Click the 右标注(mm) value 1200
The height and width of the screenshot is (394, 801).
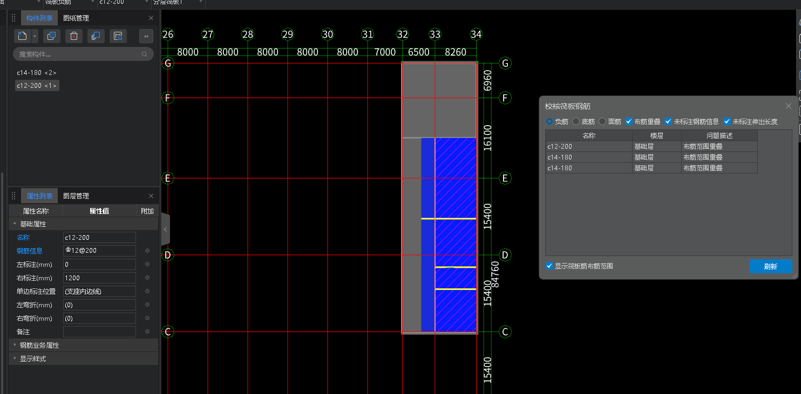pyautogui.click(x=99, y=278)
